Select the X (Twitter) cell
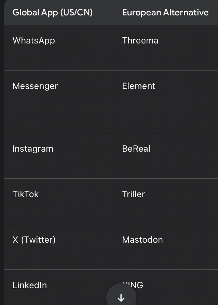Viewport: 218px width, 305px height. pos(34,240)
